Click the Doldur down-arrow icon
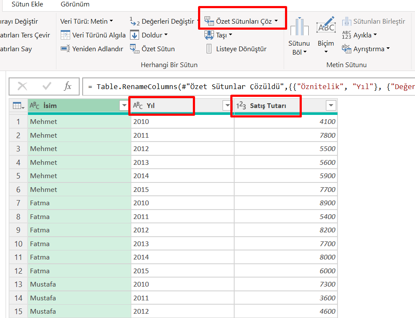Screen dimensions: 415x318 pos(134,35)
